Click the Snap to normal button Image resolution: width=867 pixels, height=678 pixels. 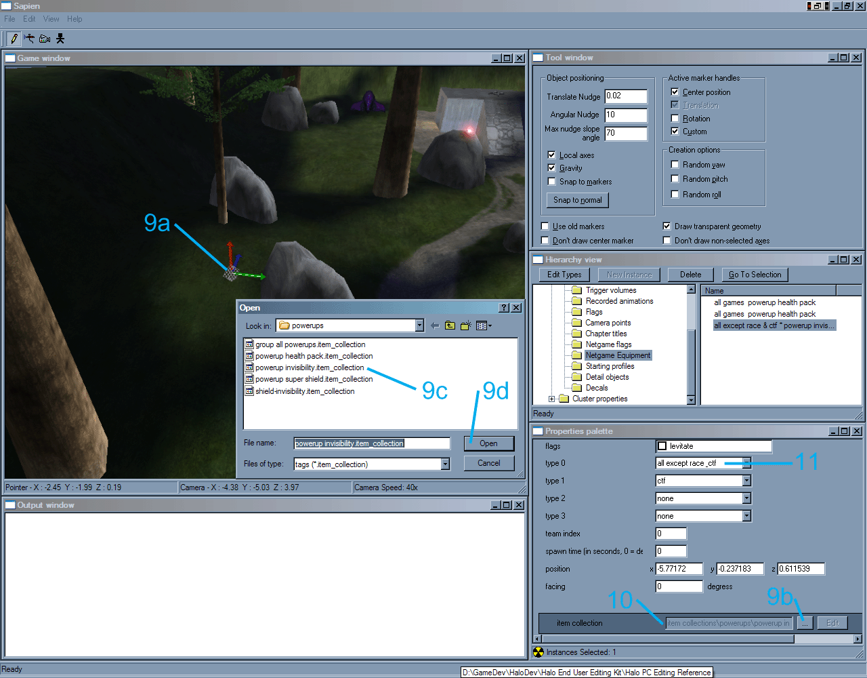click(x=578, y=200)
